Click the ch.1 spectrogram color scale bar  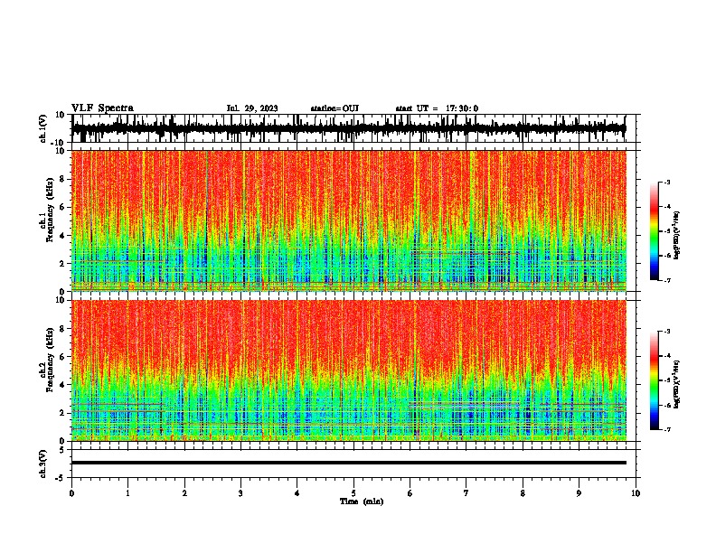pyautogui.click(x=655, y=231)
